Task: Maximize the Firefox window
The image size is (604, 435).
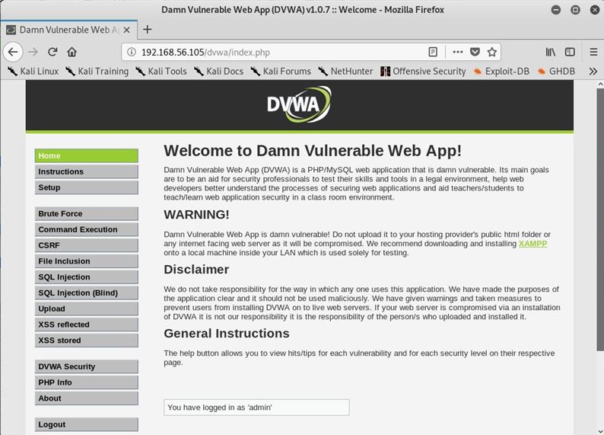Action: tap(576, 10)
